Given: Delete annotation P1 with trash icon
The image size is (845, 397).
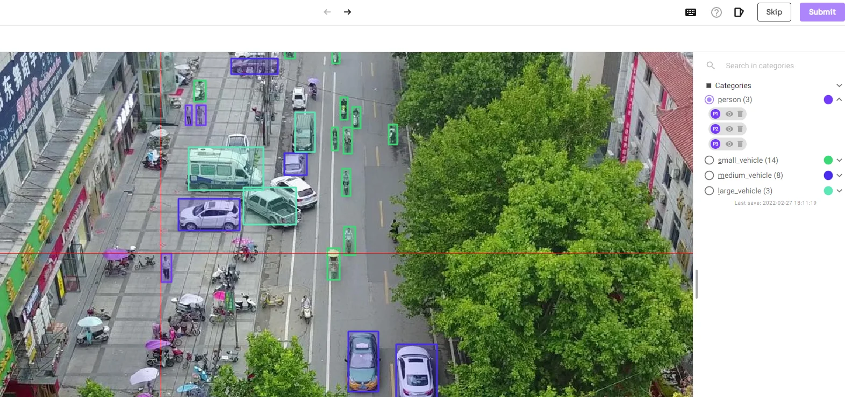Looking at the screenshot, I should 740,114.
